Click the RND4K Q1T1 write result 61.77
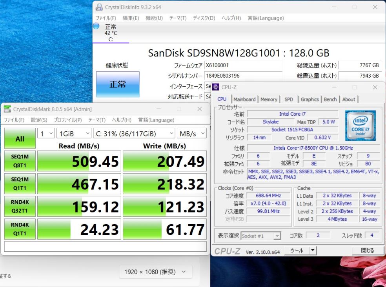This screenshot has height=287, width=386. [x=165, y=229]
